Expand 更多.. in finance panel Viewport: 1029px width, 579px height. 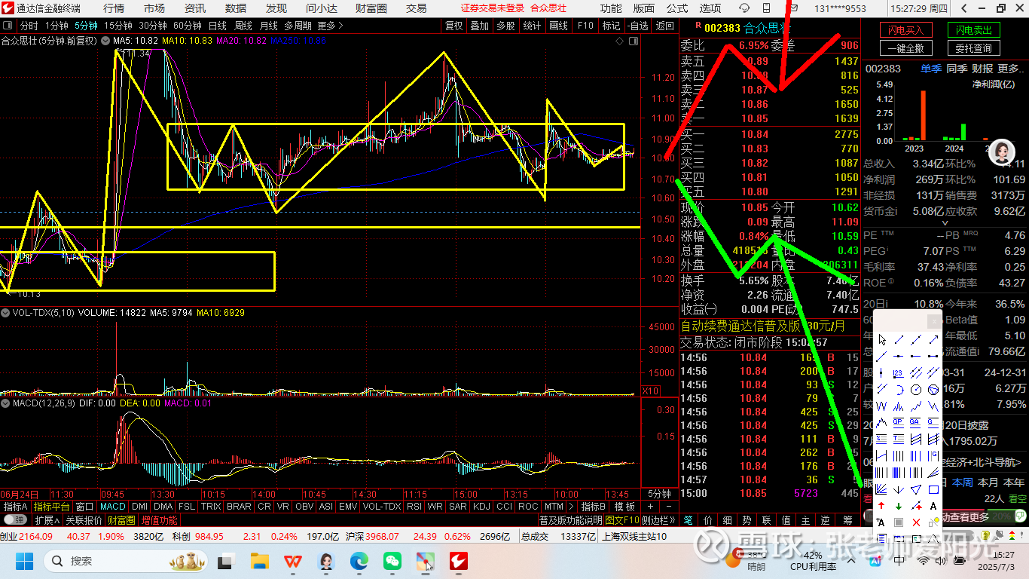pyautogui.click(x=1009, y=69)
